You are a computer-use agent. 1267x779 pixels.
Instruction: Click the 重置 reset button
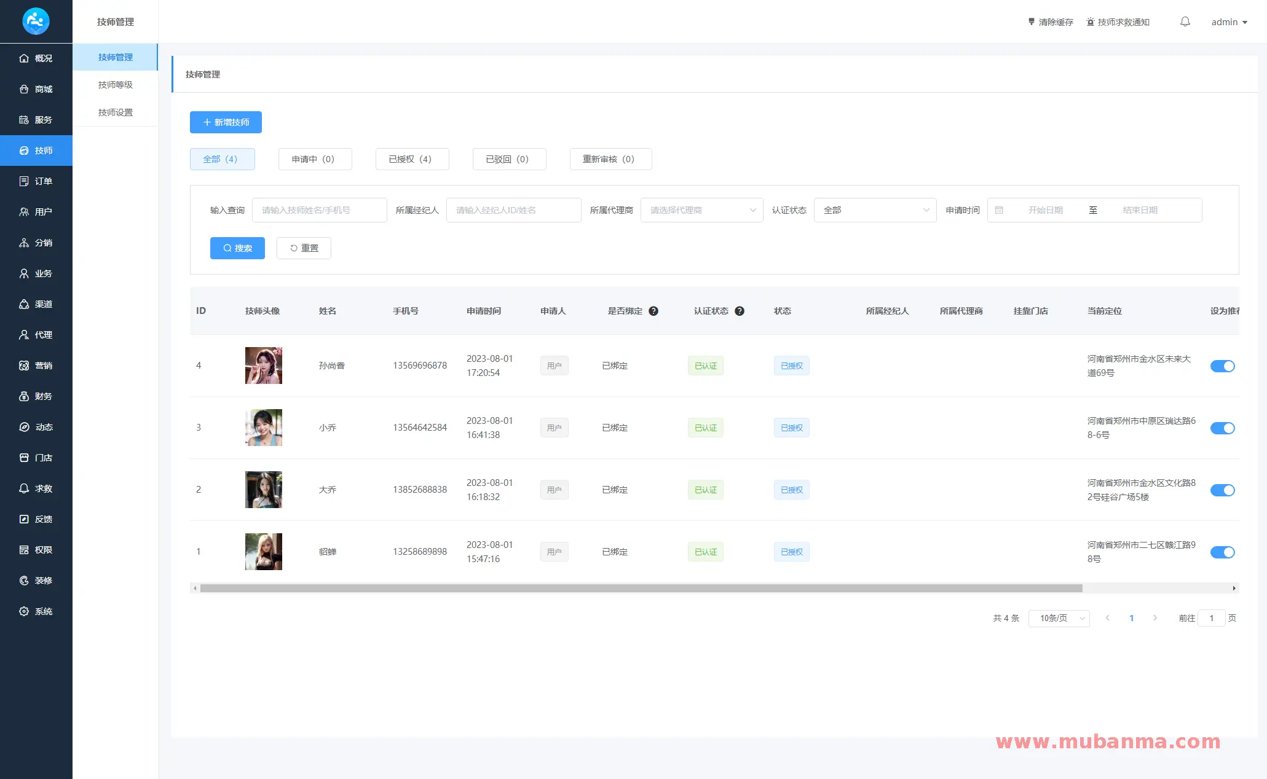point(304,248)
